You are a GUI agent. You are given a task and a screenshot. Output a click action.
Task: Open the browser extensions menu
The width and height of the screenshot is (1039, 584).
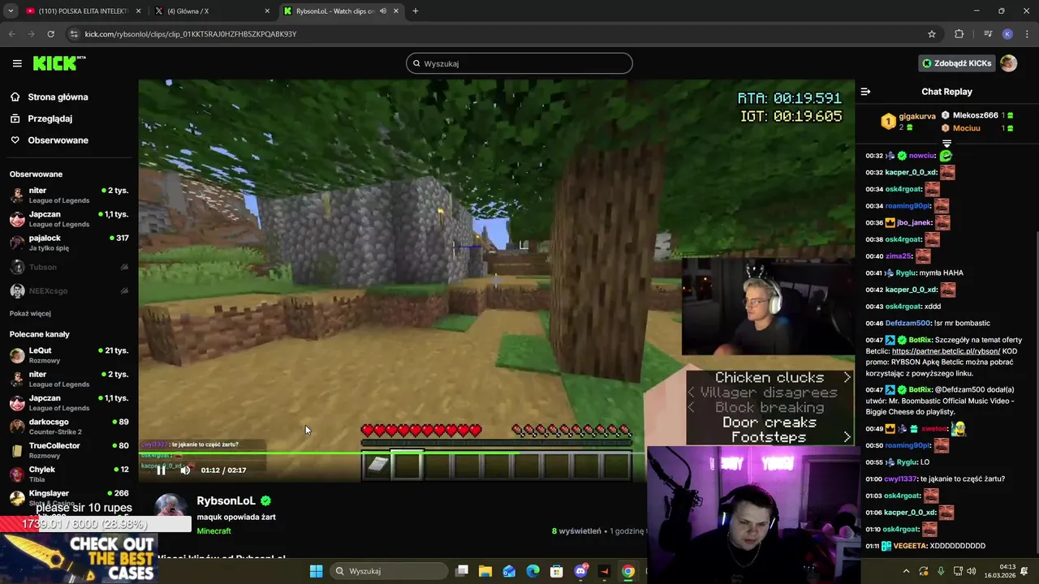pyautogui.click(x=959, y=34)
